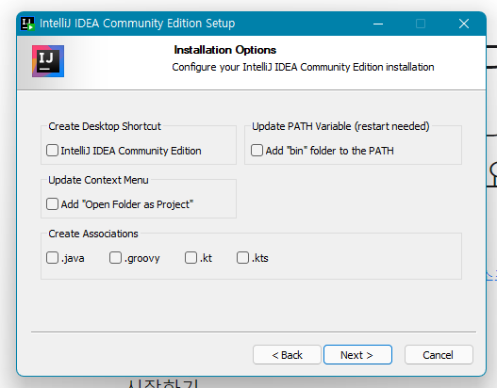
Task: Click the Update Context Menu group label
Action: click(98, 180)
